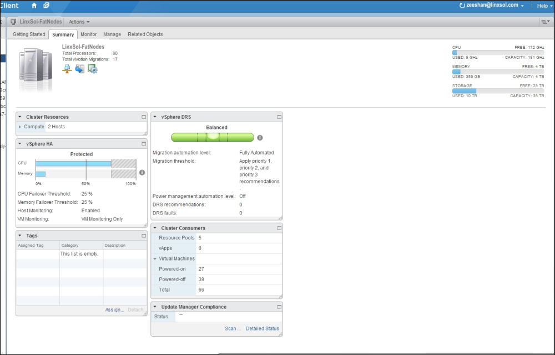Click the green DRS Balanced gauge

(213, 137)
